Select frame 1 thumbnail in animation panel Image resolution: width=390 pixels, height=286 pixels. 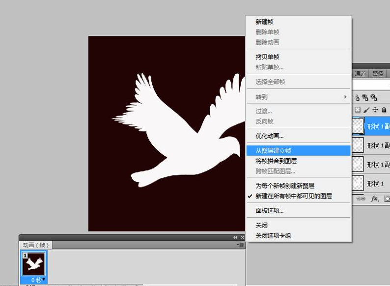33,264
